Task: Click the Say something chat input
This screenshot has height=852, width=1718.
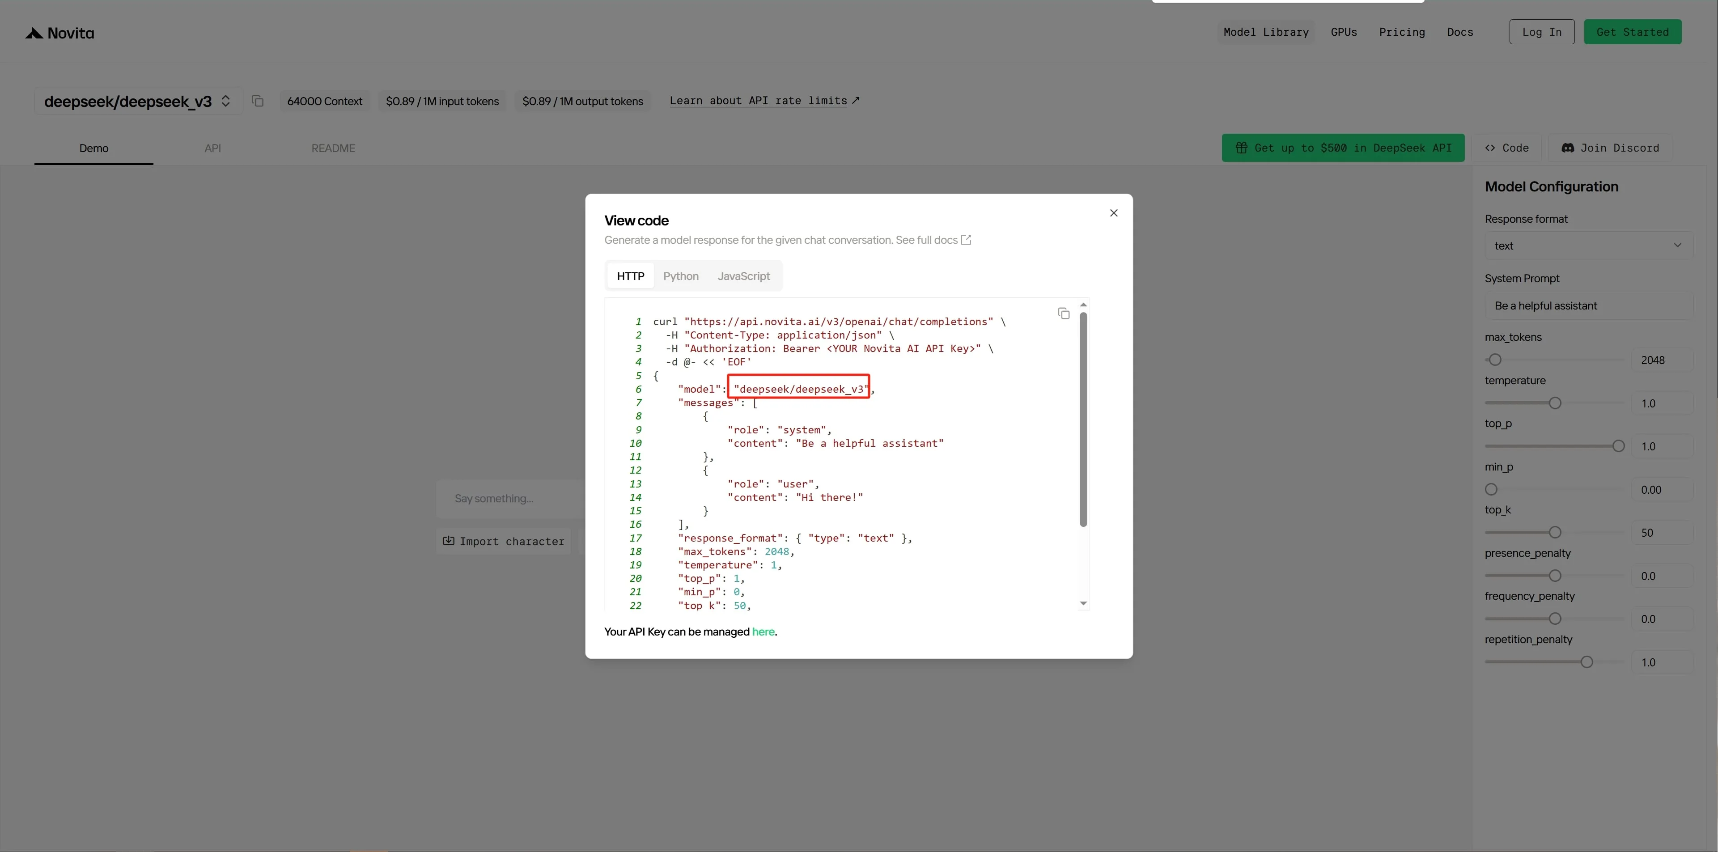Action: pyautogui.click(x=510, y=499)
